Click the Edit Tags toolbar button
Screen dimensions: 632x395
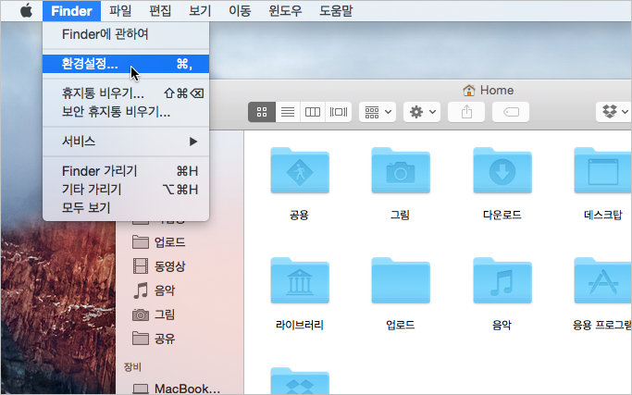pyautogui.click(x=511, y=112)
